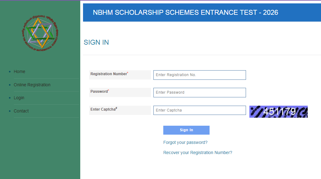Open the Contact page
321x179 pixels.
21,111
